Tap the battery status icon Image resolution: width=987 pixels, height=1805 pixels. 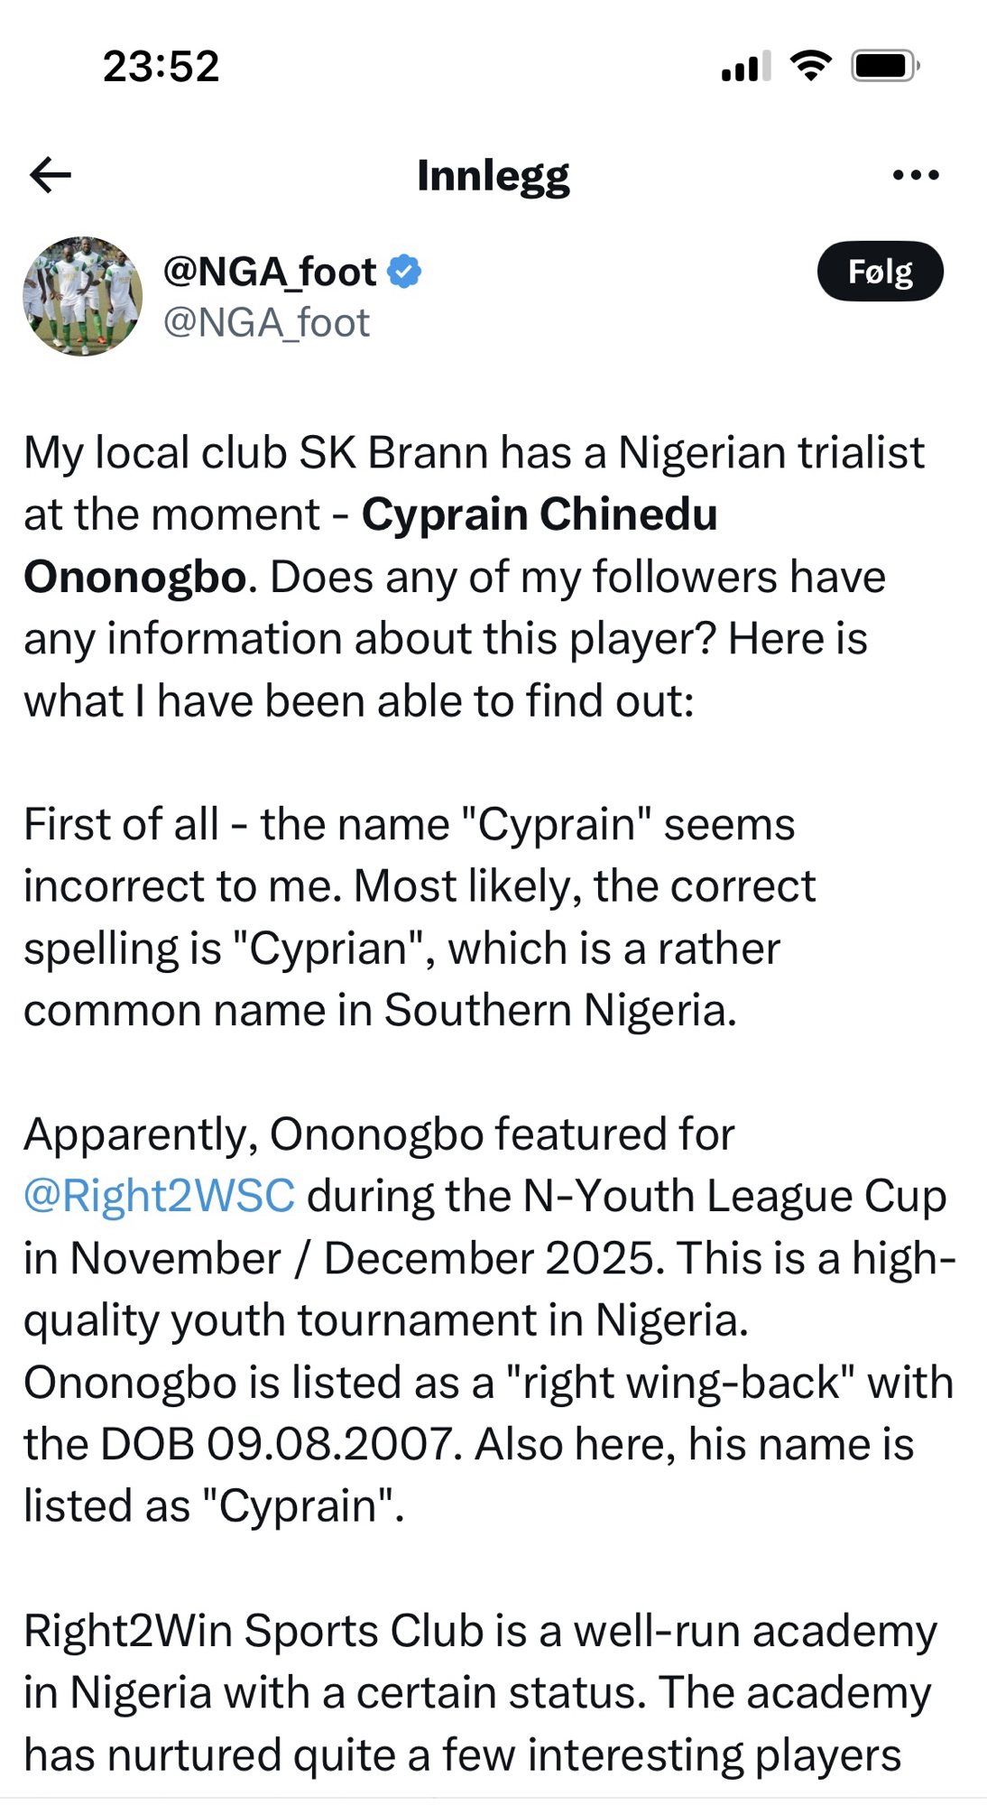coord(885,66)
